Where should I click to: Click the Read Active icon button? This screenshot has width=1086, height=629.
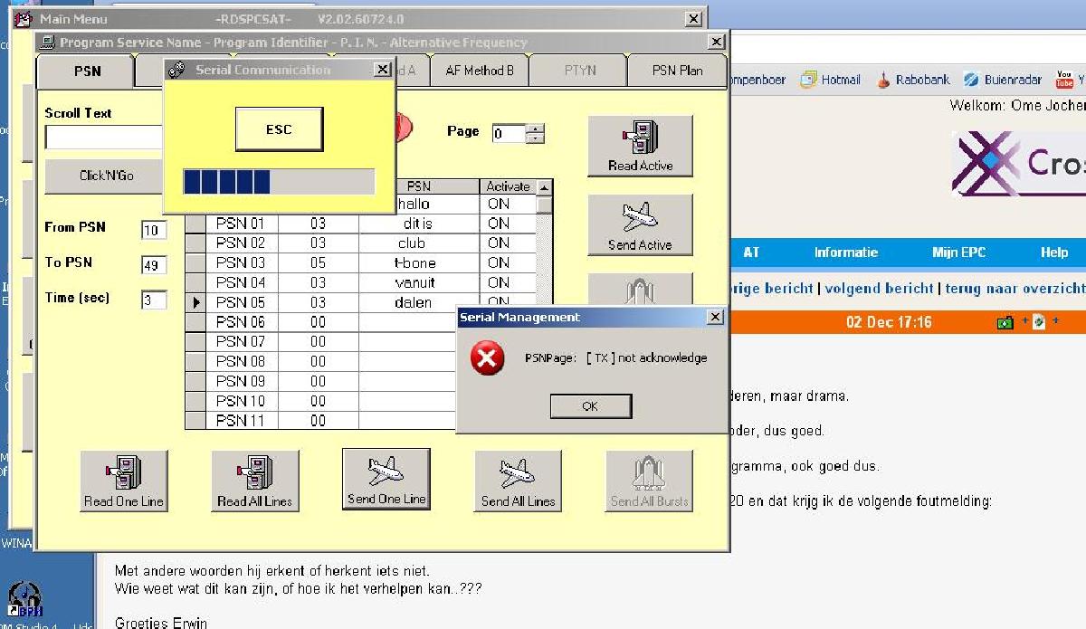tap(640, 146)
